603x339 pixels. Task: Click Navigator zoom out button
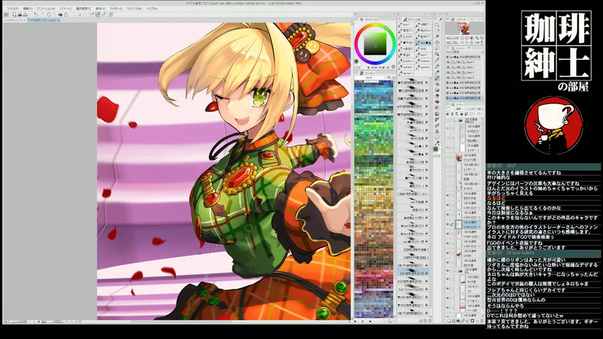point(463,38)
